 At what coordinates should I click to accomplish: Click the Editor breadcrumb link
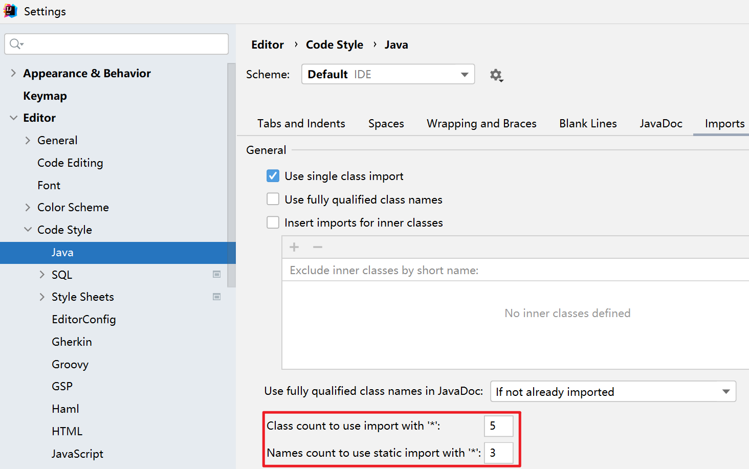click(268, 45)
